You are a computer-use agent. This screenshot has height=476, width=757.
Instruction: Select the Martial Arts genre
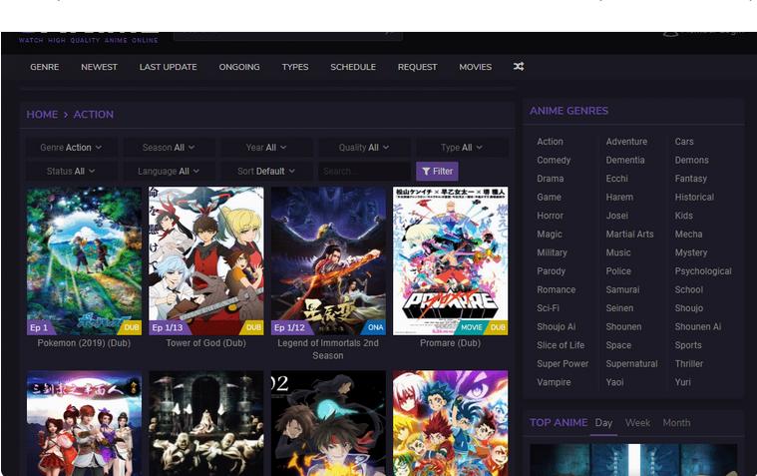630,235
